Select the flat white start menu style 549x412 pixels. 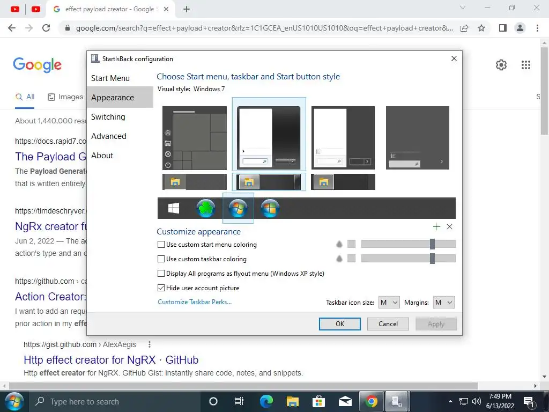[x=343, y=138]
